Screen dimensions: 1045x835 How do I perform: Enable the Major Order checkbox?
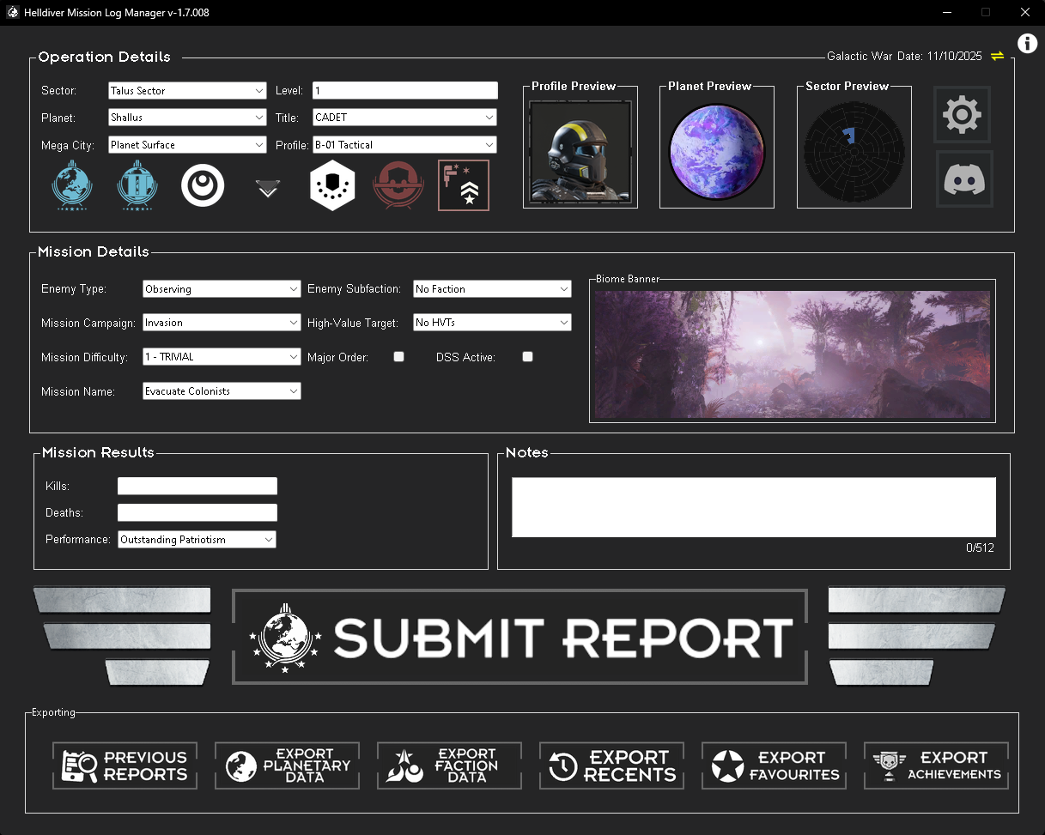[398, 357]
